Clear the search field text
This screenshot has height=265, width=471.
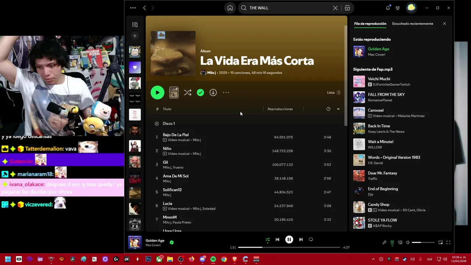335,8
